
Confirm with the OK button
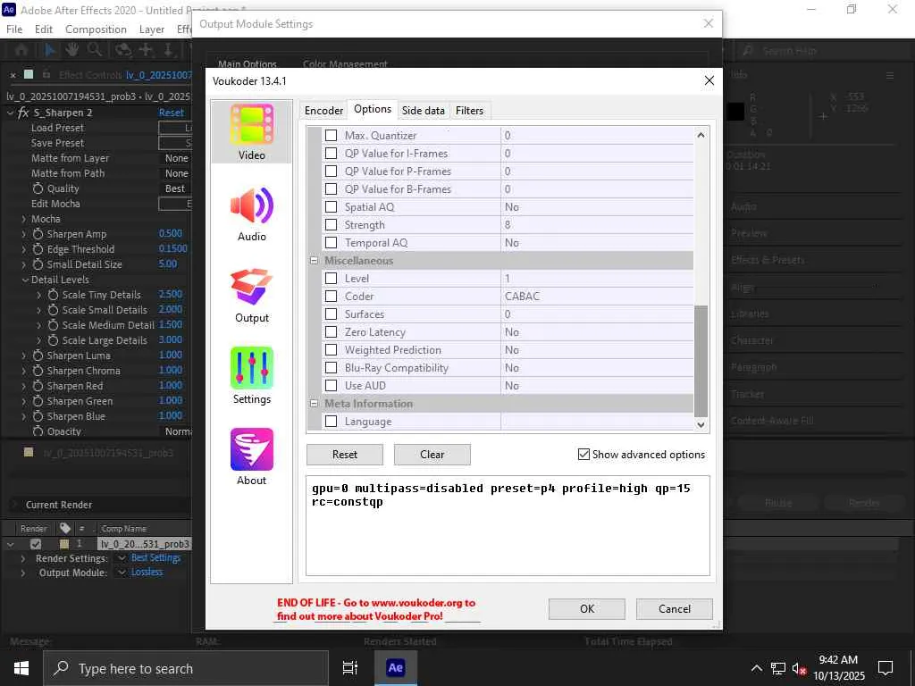pyautogui.click(x=587, y=609)
